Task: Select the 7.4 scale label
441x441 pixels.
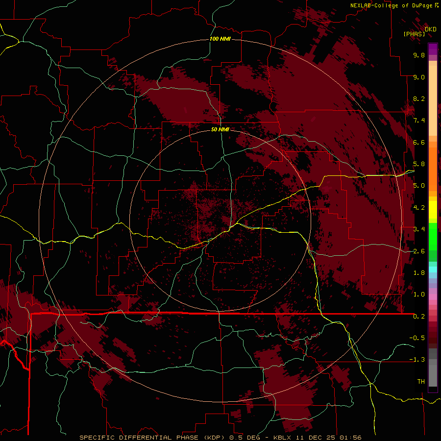Action: 419,121
